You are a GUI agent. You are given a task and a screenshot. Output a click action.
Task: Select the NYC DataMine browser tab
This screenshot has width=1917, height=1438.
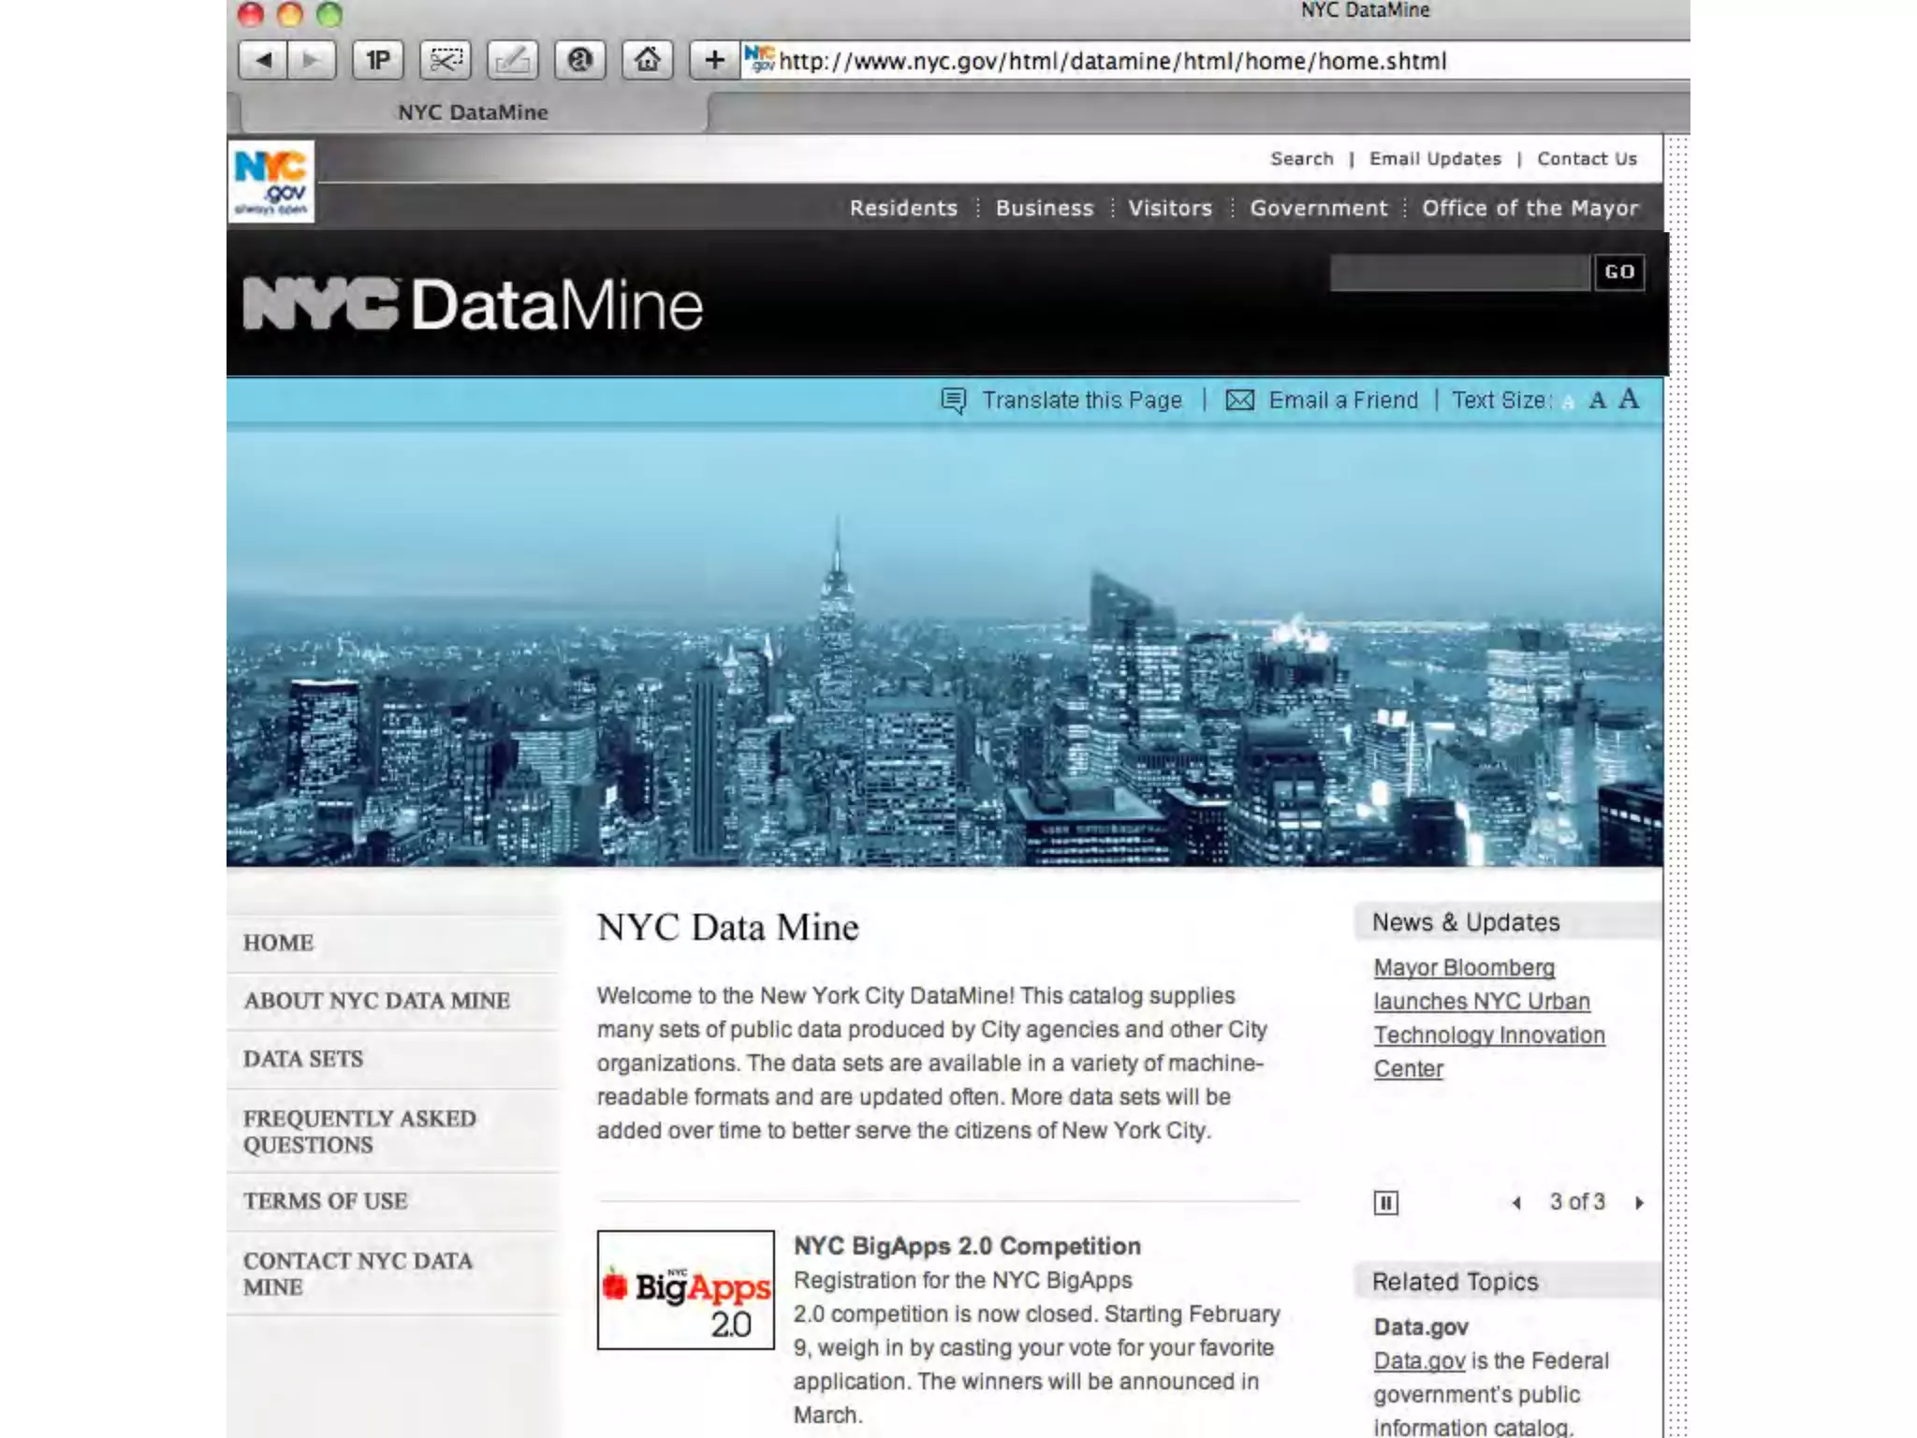click(x=473, y=112)
